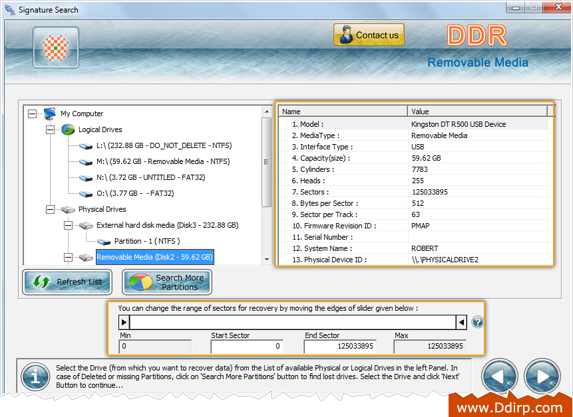This screenshot has width=573, height=417.
Task: Collapse the Physical Drives branch
Action: 50,209
